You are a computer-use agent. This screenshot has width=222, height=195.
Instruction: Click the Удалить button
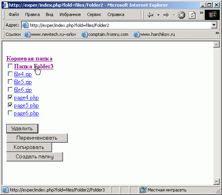coord(22,129)
